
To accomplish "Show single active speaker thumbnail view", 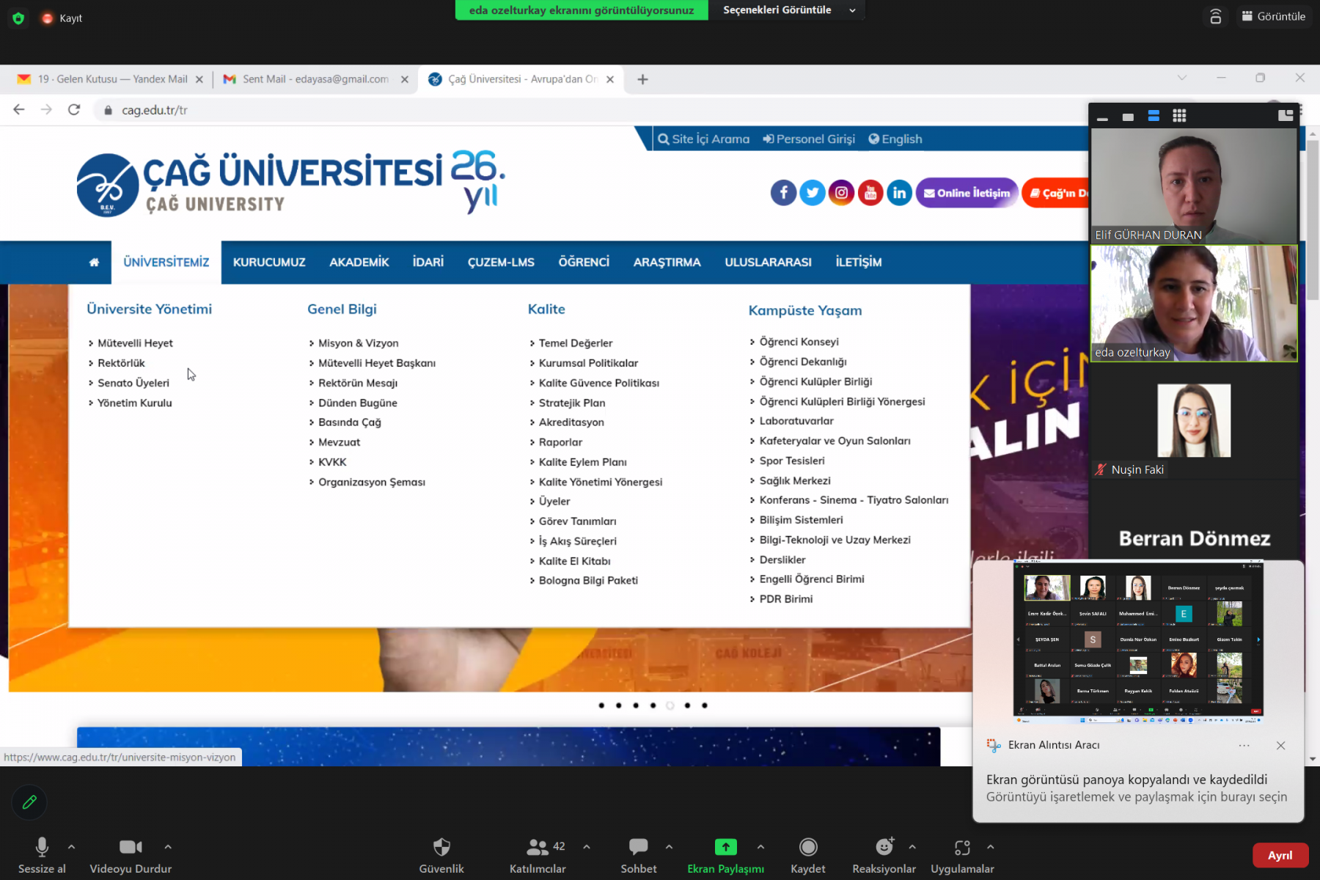I will tap(1128, 117).
